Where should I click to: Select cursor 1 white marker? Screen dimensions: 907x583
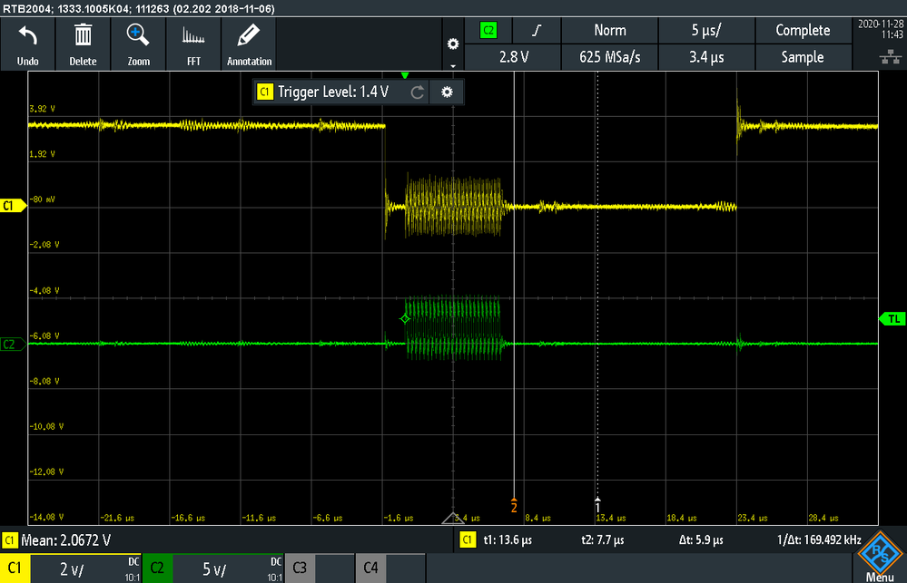coord(597,505)
